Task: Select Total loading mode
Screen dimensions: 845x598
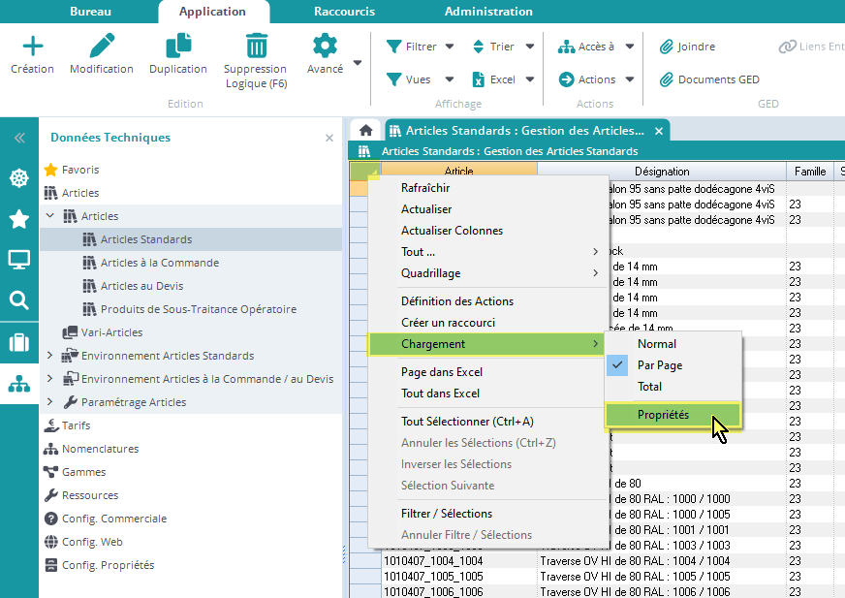Action: [x=649, y=387]
